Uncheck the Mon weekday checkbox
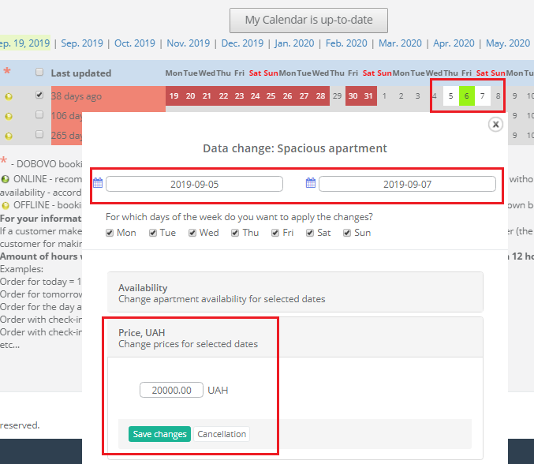The image size is (534, 464). (110, 233)
